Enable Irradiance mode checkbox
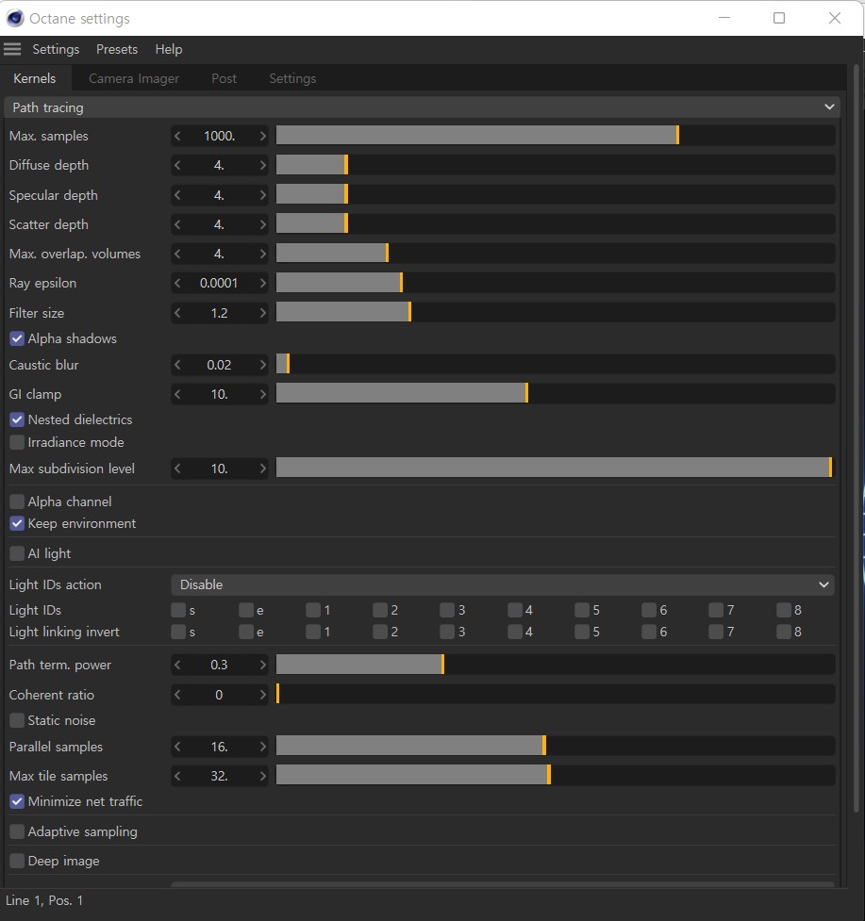This screenshot has width=865, height=921. pyautogui.click(x=17, y=442)
